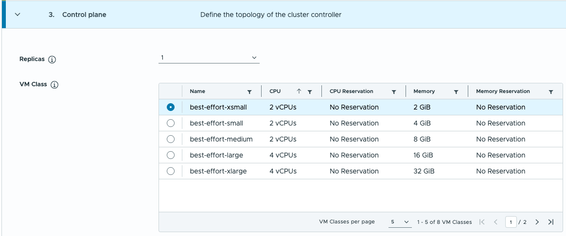Select the best-effort-small VM class

(171, 123)
